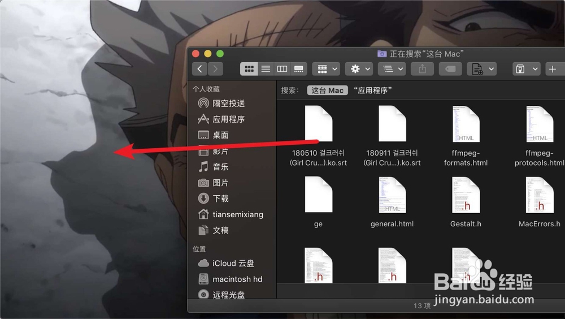
Task: Switch to list view
Action: pos(266,68)
